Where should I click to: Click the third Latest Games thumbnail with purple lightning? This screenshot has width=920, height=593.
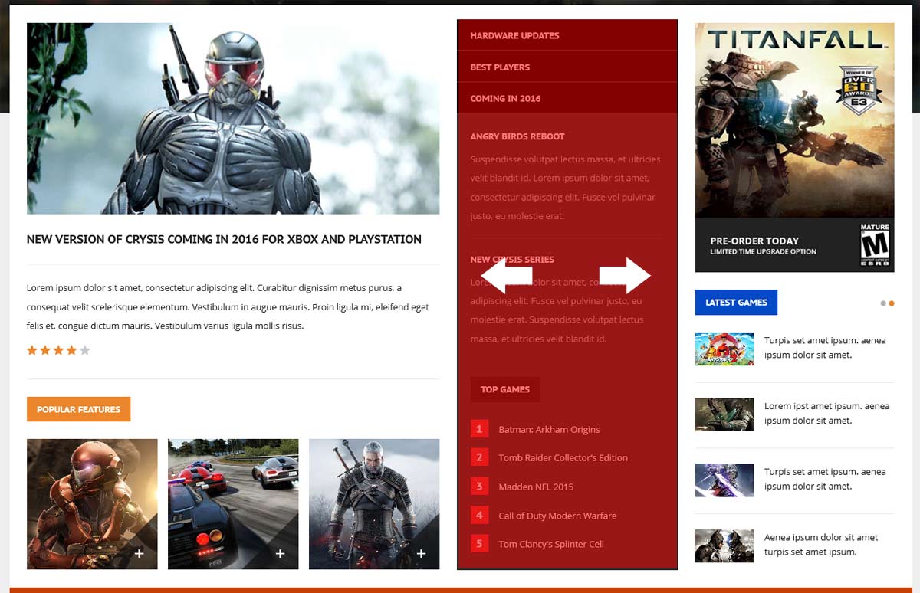tap(724, 480)
